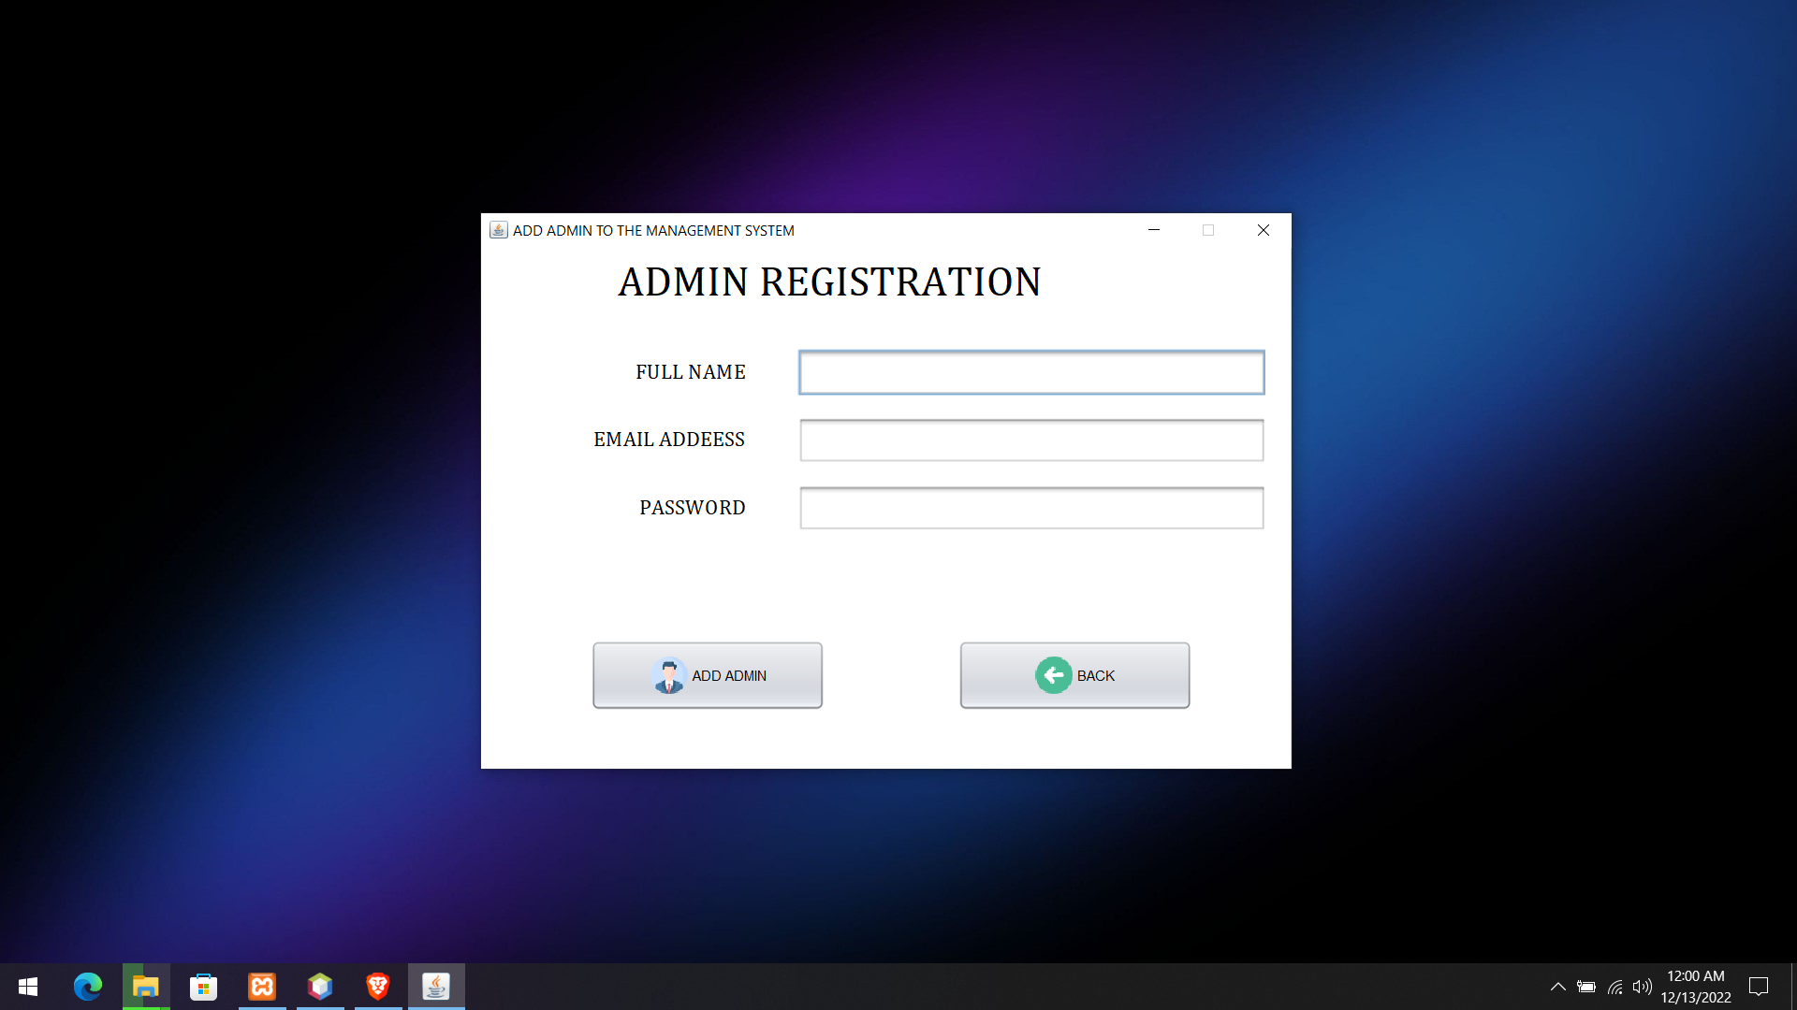This screenshot has width=1797, height=1010.
Task: Click the FULL NAME text field
Action: pyautogui.click(x=1031, y=372)
